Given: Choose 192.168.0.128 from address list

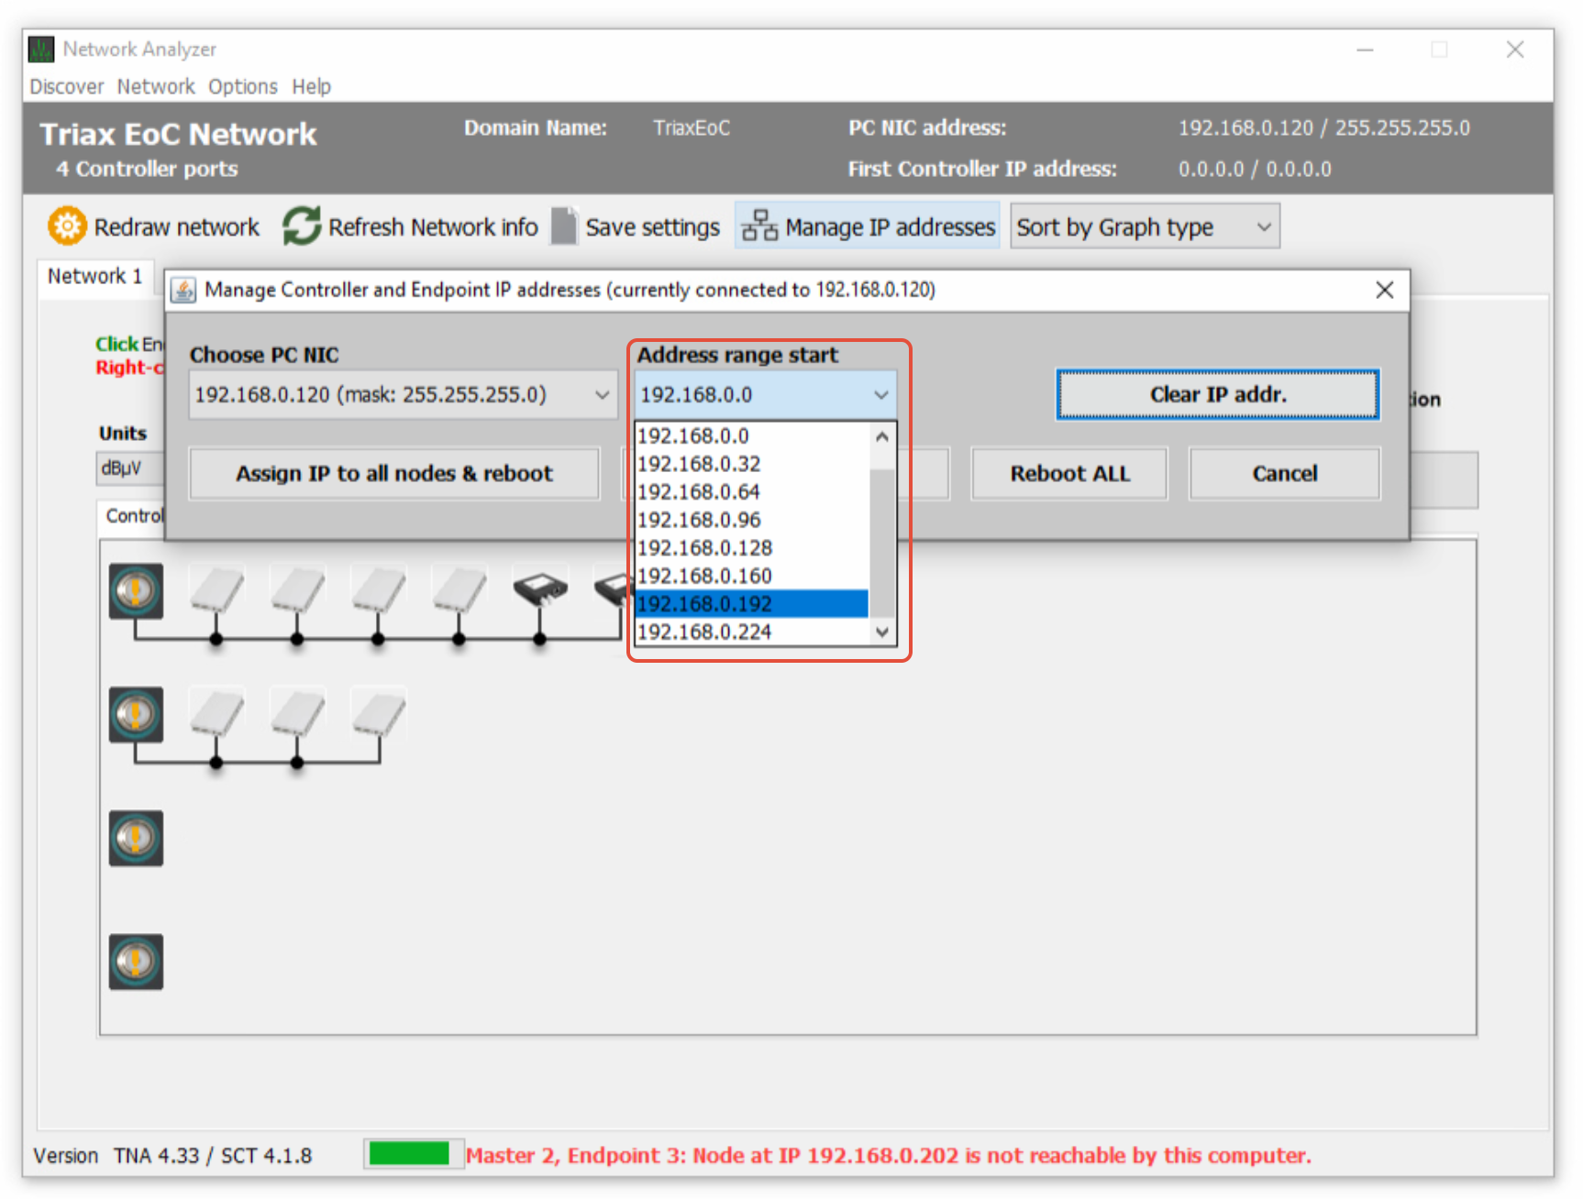Looking at the screenshot, I should point(751,547).
